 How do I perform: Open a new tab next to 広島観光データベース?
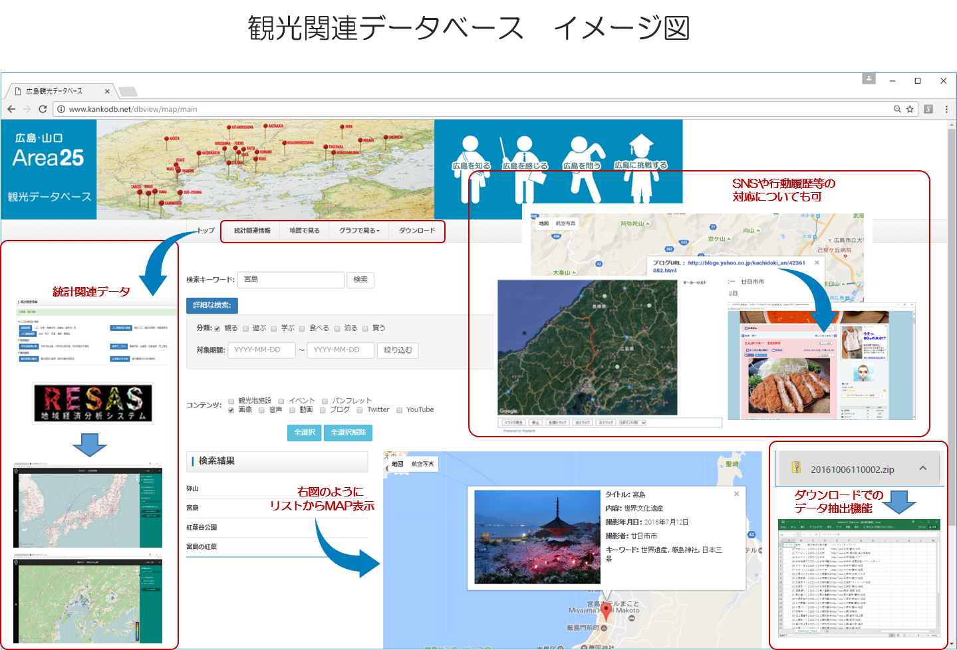pyautogui.click(x=128, y=91)
